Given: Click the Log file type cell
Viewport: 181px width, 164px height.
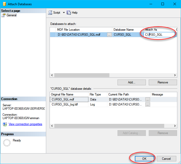Looking at the screenshot, I should coord(98,104).
